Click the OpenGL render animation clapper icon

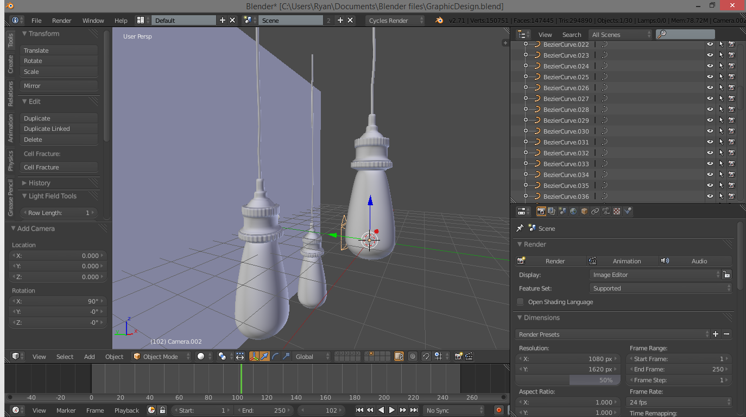pos(469,356)
